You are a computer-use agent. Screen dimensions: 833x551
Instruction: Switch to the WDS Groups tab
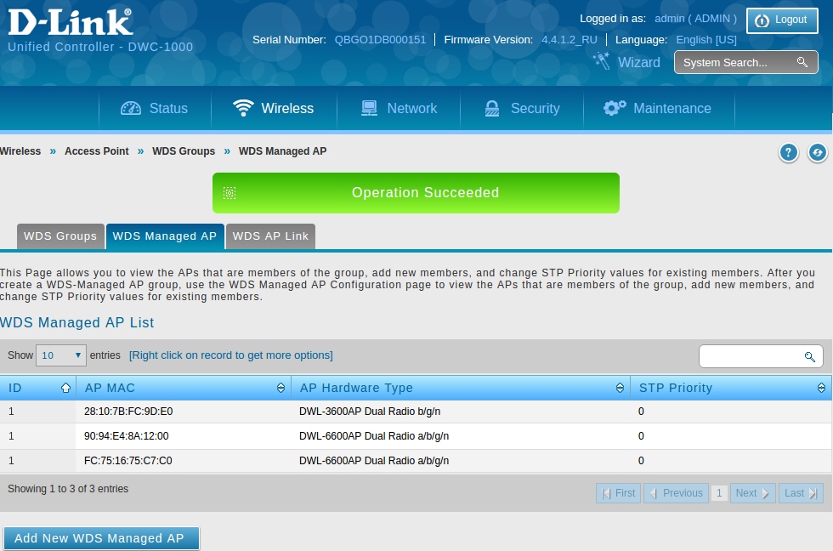(60, 236)
